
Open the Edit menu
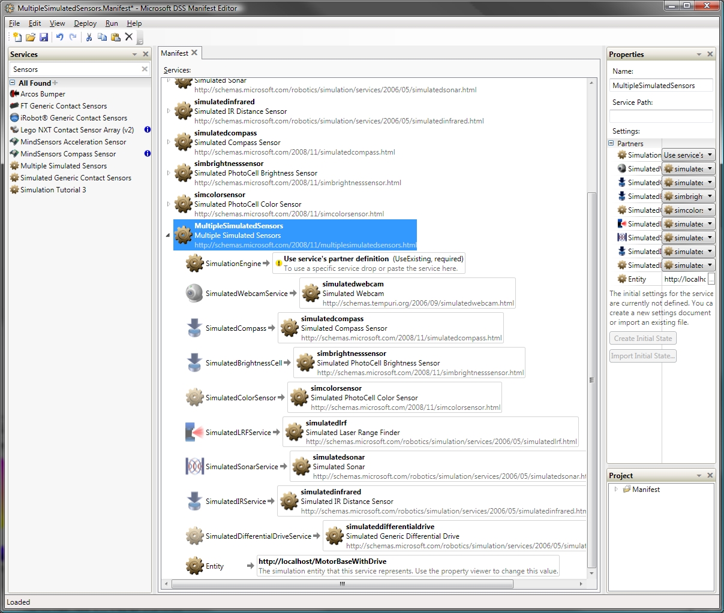click(35, 23)
